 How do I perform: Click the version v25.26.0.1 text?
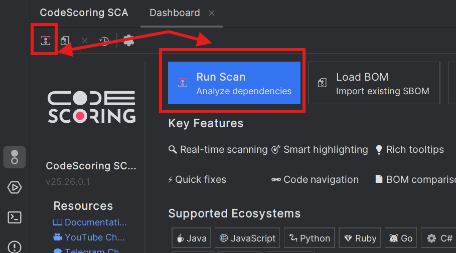[x=68, y=182]
